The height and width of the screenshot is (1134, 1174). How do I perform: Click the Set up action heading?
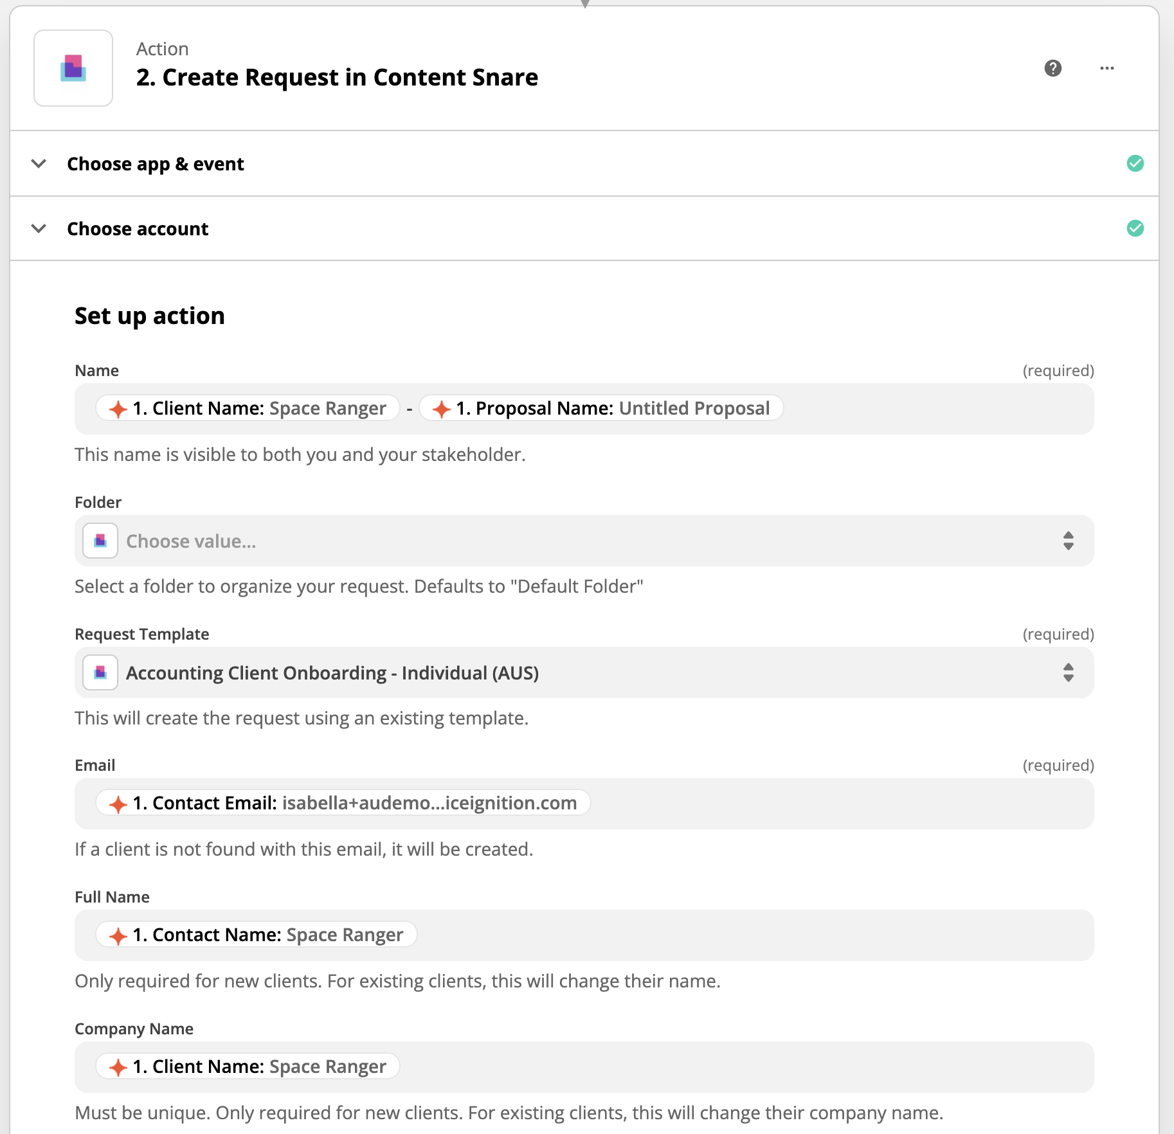(x=150, y=316)
